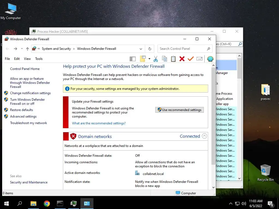The image size is (279, 209).
Task: Click the Paste clipboard toolbar icon
Action: (x=173, y=59)
